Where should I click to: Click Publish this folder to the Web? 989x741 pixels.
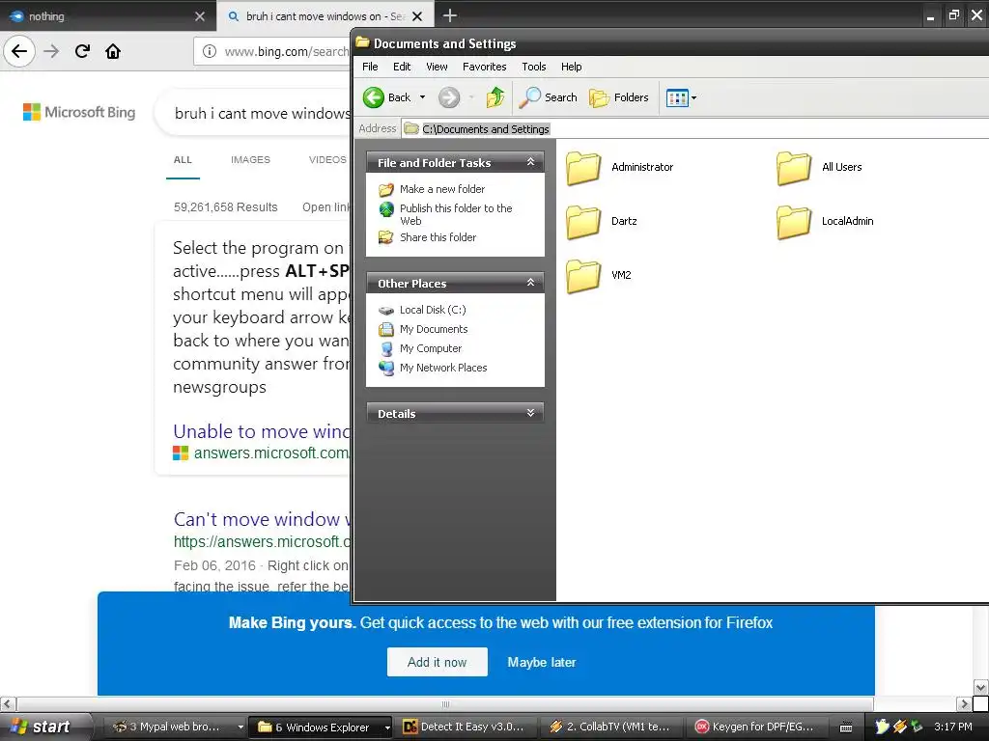pos(456,214)
